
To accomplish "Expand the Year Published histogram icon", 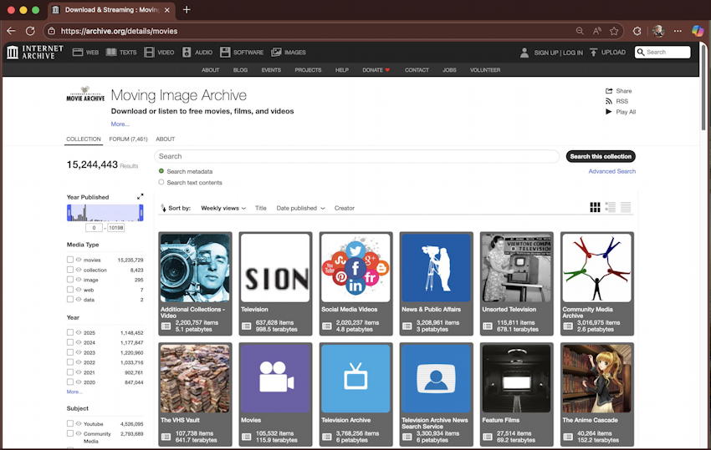I will pos(141,196).
